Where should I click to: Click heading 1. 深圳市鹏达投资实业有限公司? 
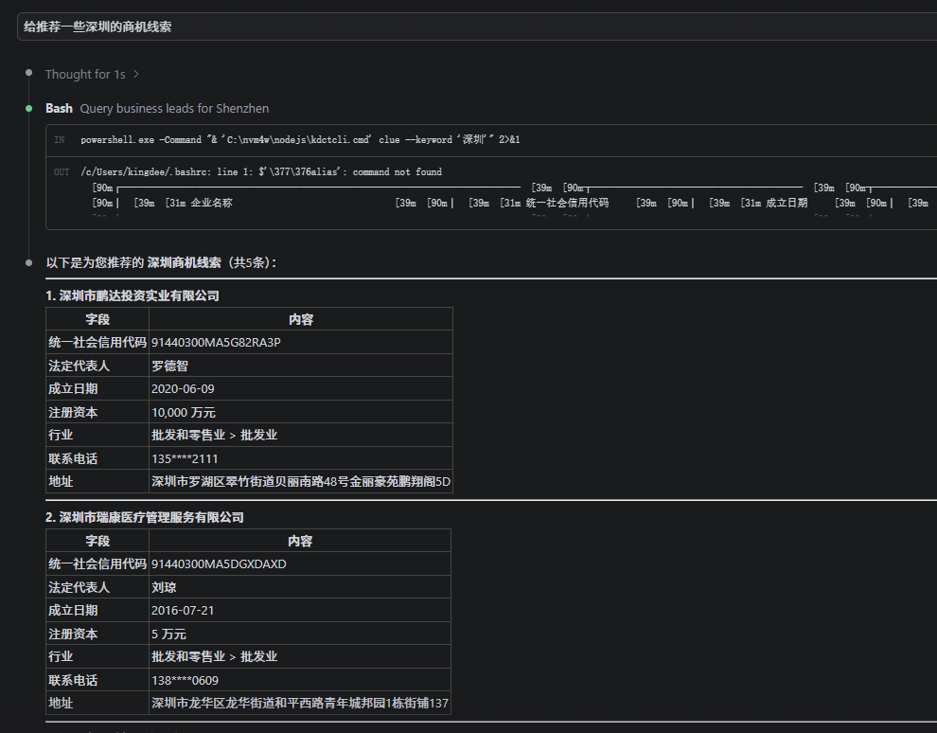pyautogui.click(x=133, y=295)
